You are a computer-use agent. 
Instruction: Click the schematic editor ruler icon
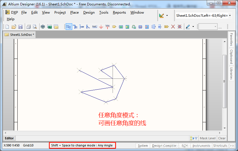(162, 15)
